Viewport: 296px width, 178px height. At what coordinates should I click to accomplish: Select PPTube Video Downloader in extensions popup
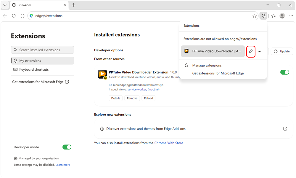pos(213,51)
